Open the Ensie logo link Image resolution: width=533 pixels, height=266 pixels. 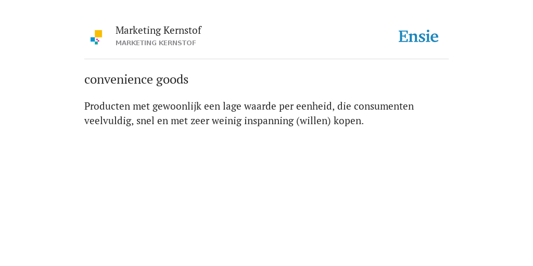point(418,36)
